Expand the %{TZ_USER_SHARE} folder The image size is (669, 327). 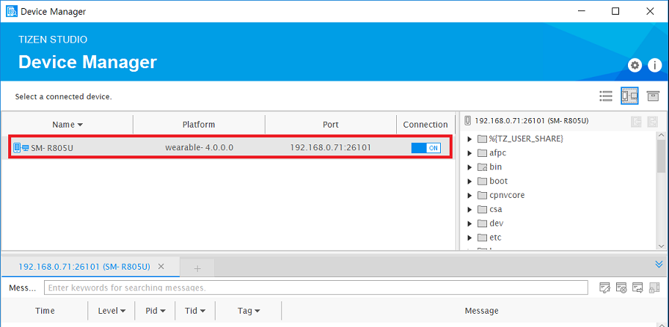(470, 139)
